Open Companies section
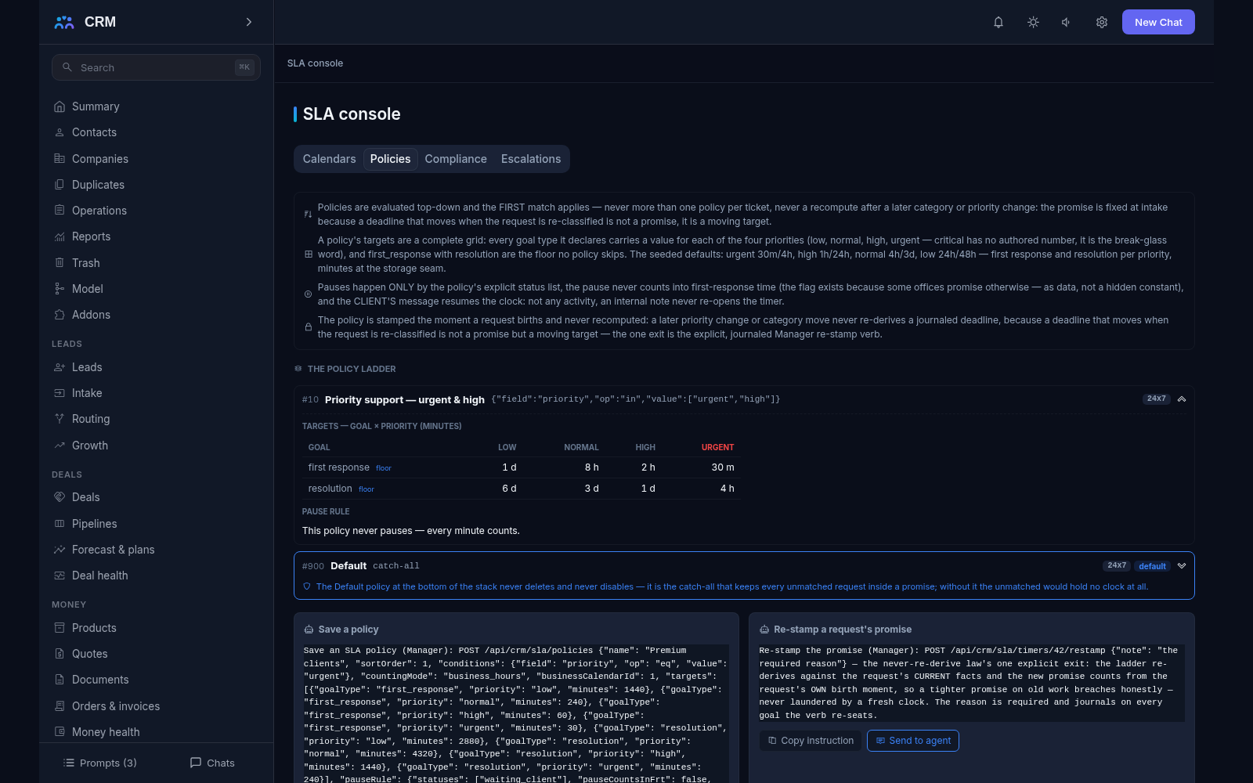Screen dimensions: 1253x783 click(156, 159)
